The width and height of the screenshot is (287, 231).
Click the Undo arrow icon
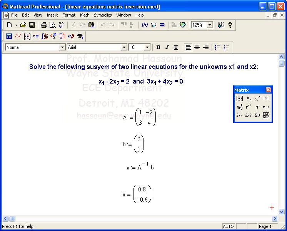click(103, 25)
